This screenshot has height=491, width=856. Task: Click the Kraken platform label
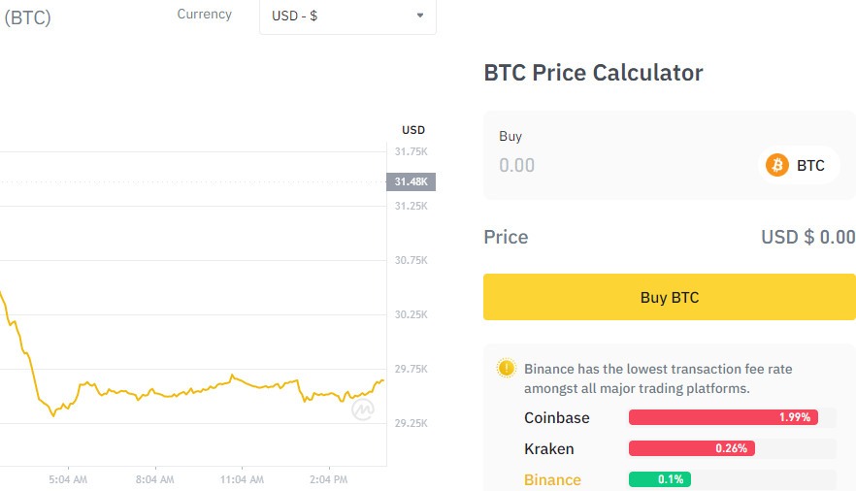[548, 448]
